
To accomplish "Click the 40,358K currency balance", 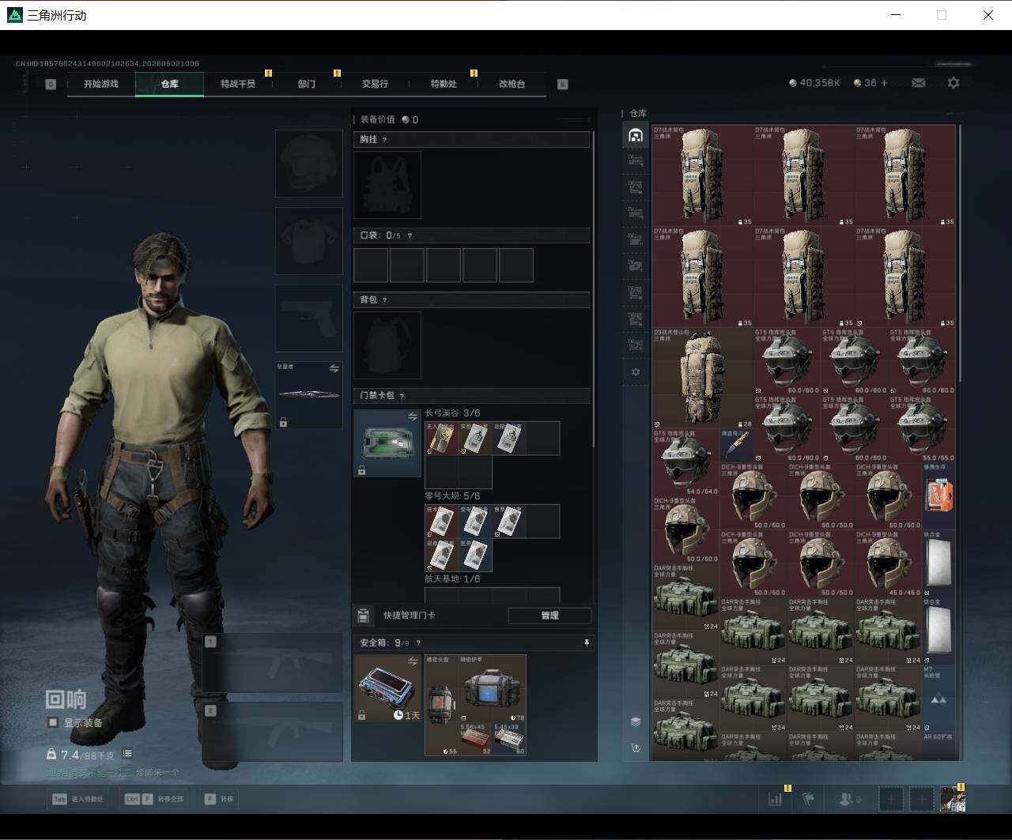I will coord(814,83).
